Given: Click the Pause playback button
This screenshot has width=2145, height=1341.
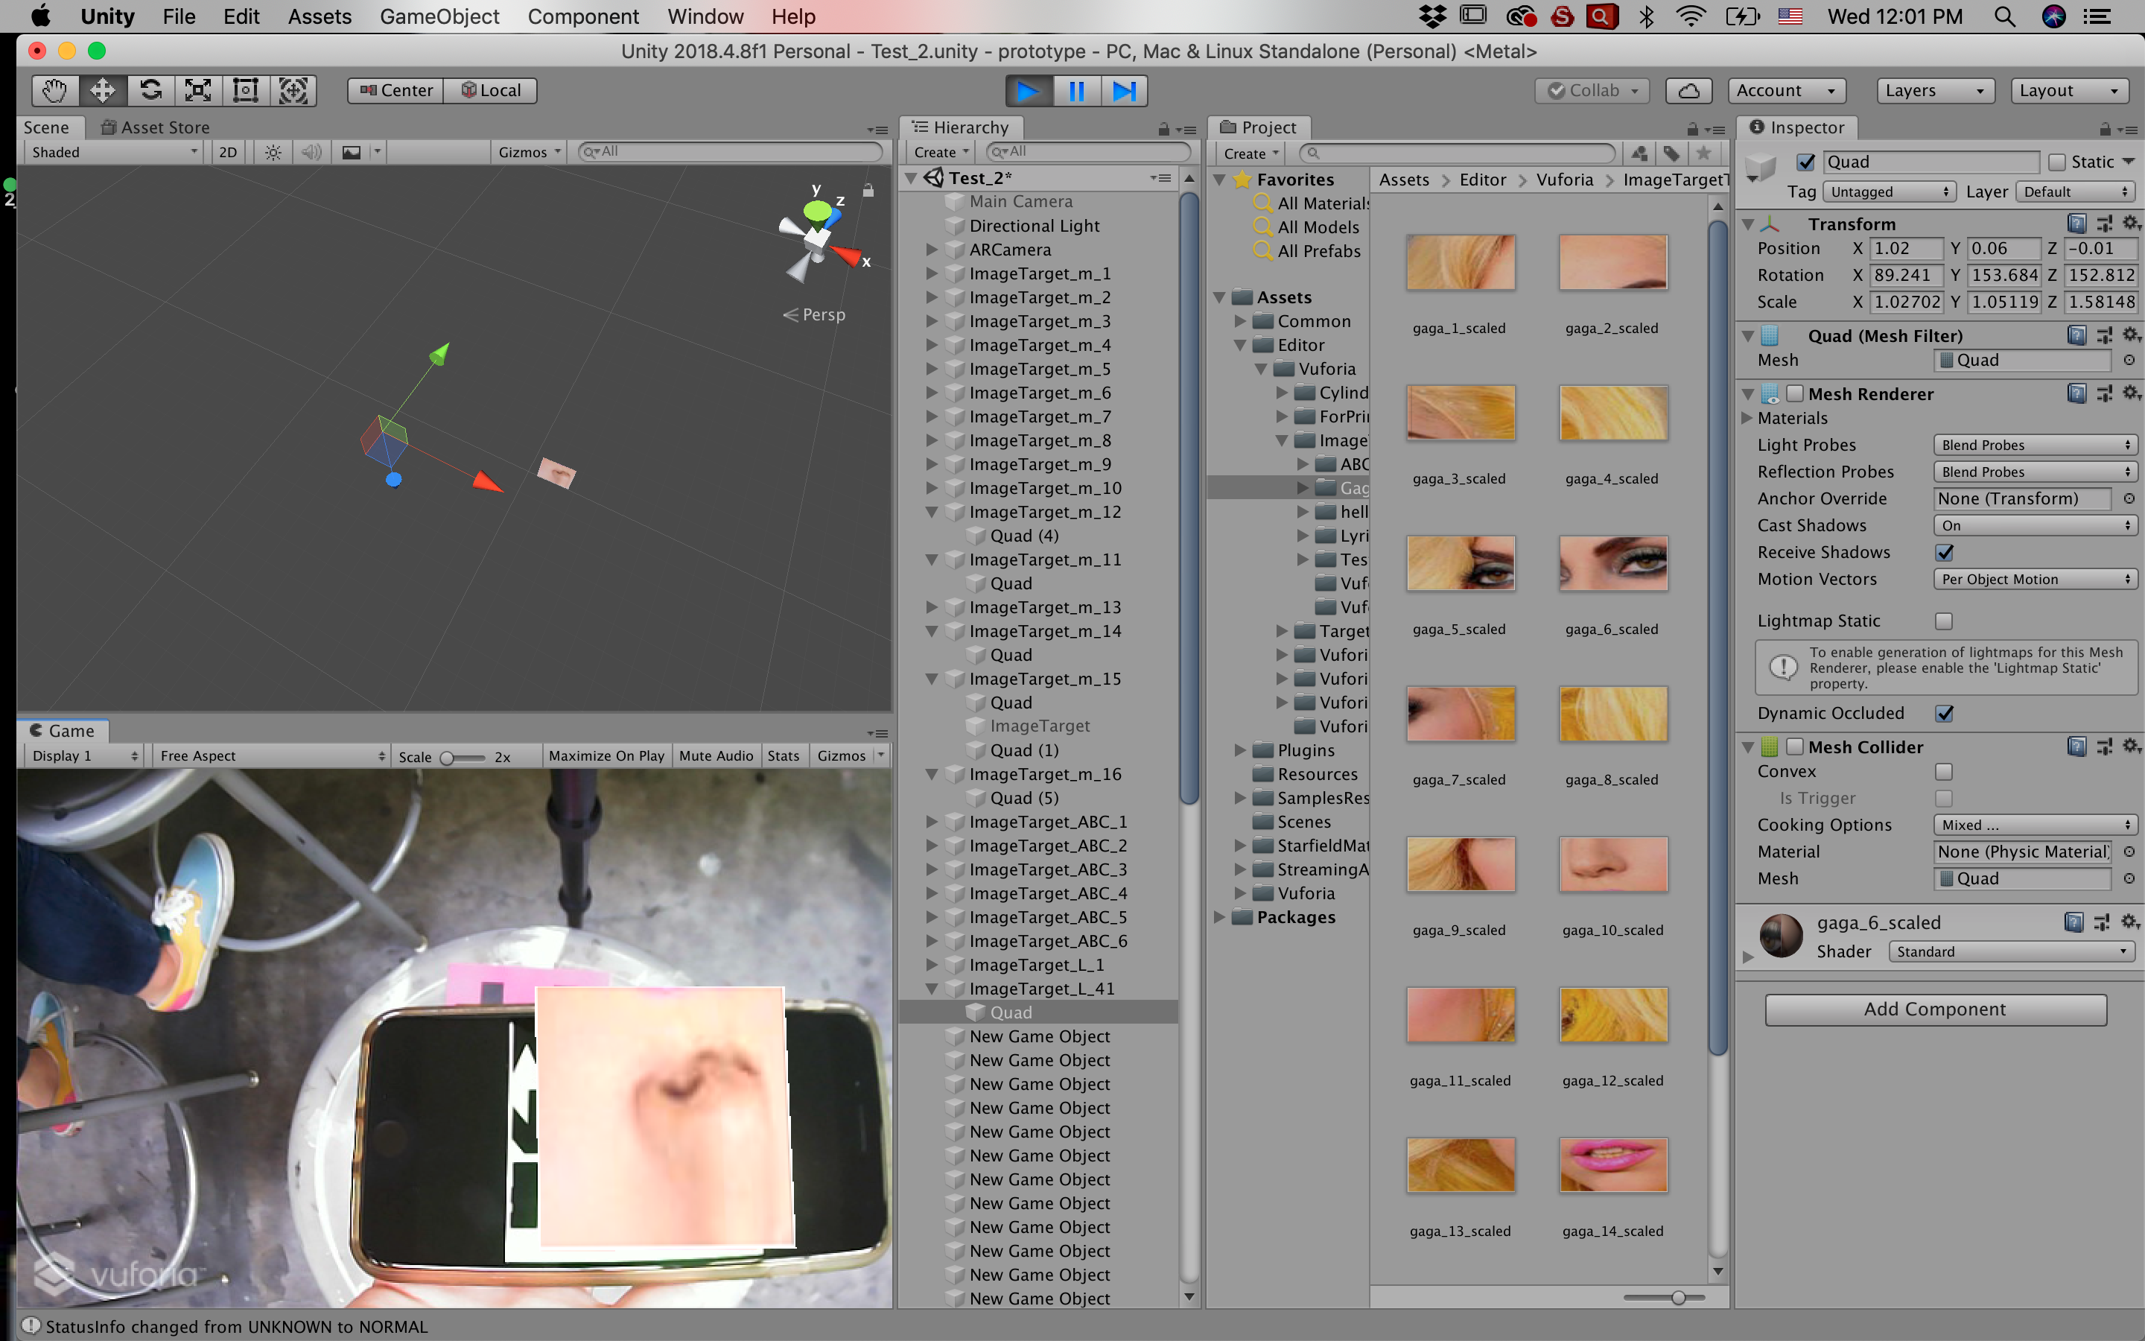Looking at the screenshot, I should tap(1076, 90).
